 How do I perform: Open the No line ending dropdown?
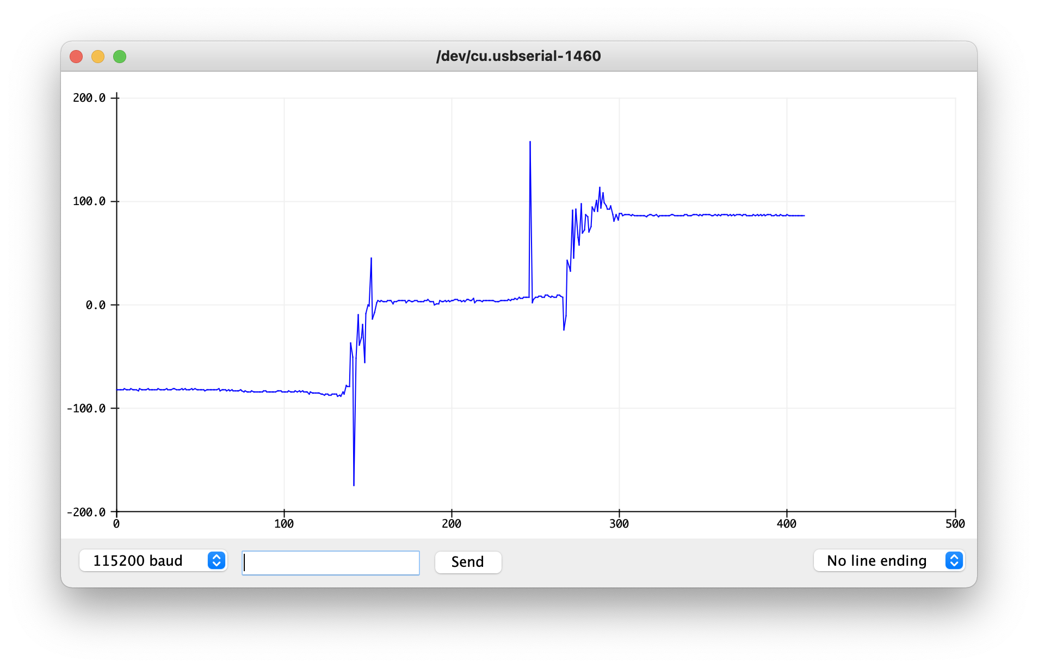click(889, 561)
